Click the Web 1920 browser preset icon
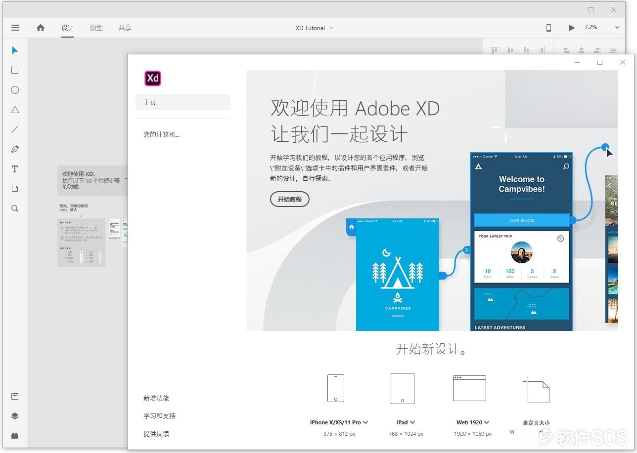The height and width of the screenshot is (453, 637). [x=469, y=388]
